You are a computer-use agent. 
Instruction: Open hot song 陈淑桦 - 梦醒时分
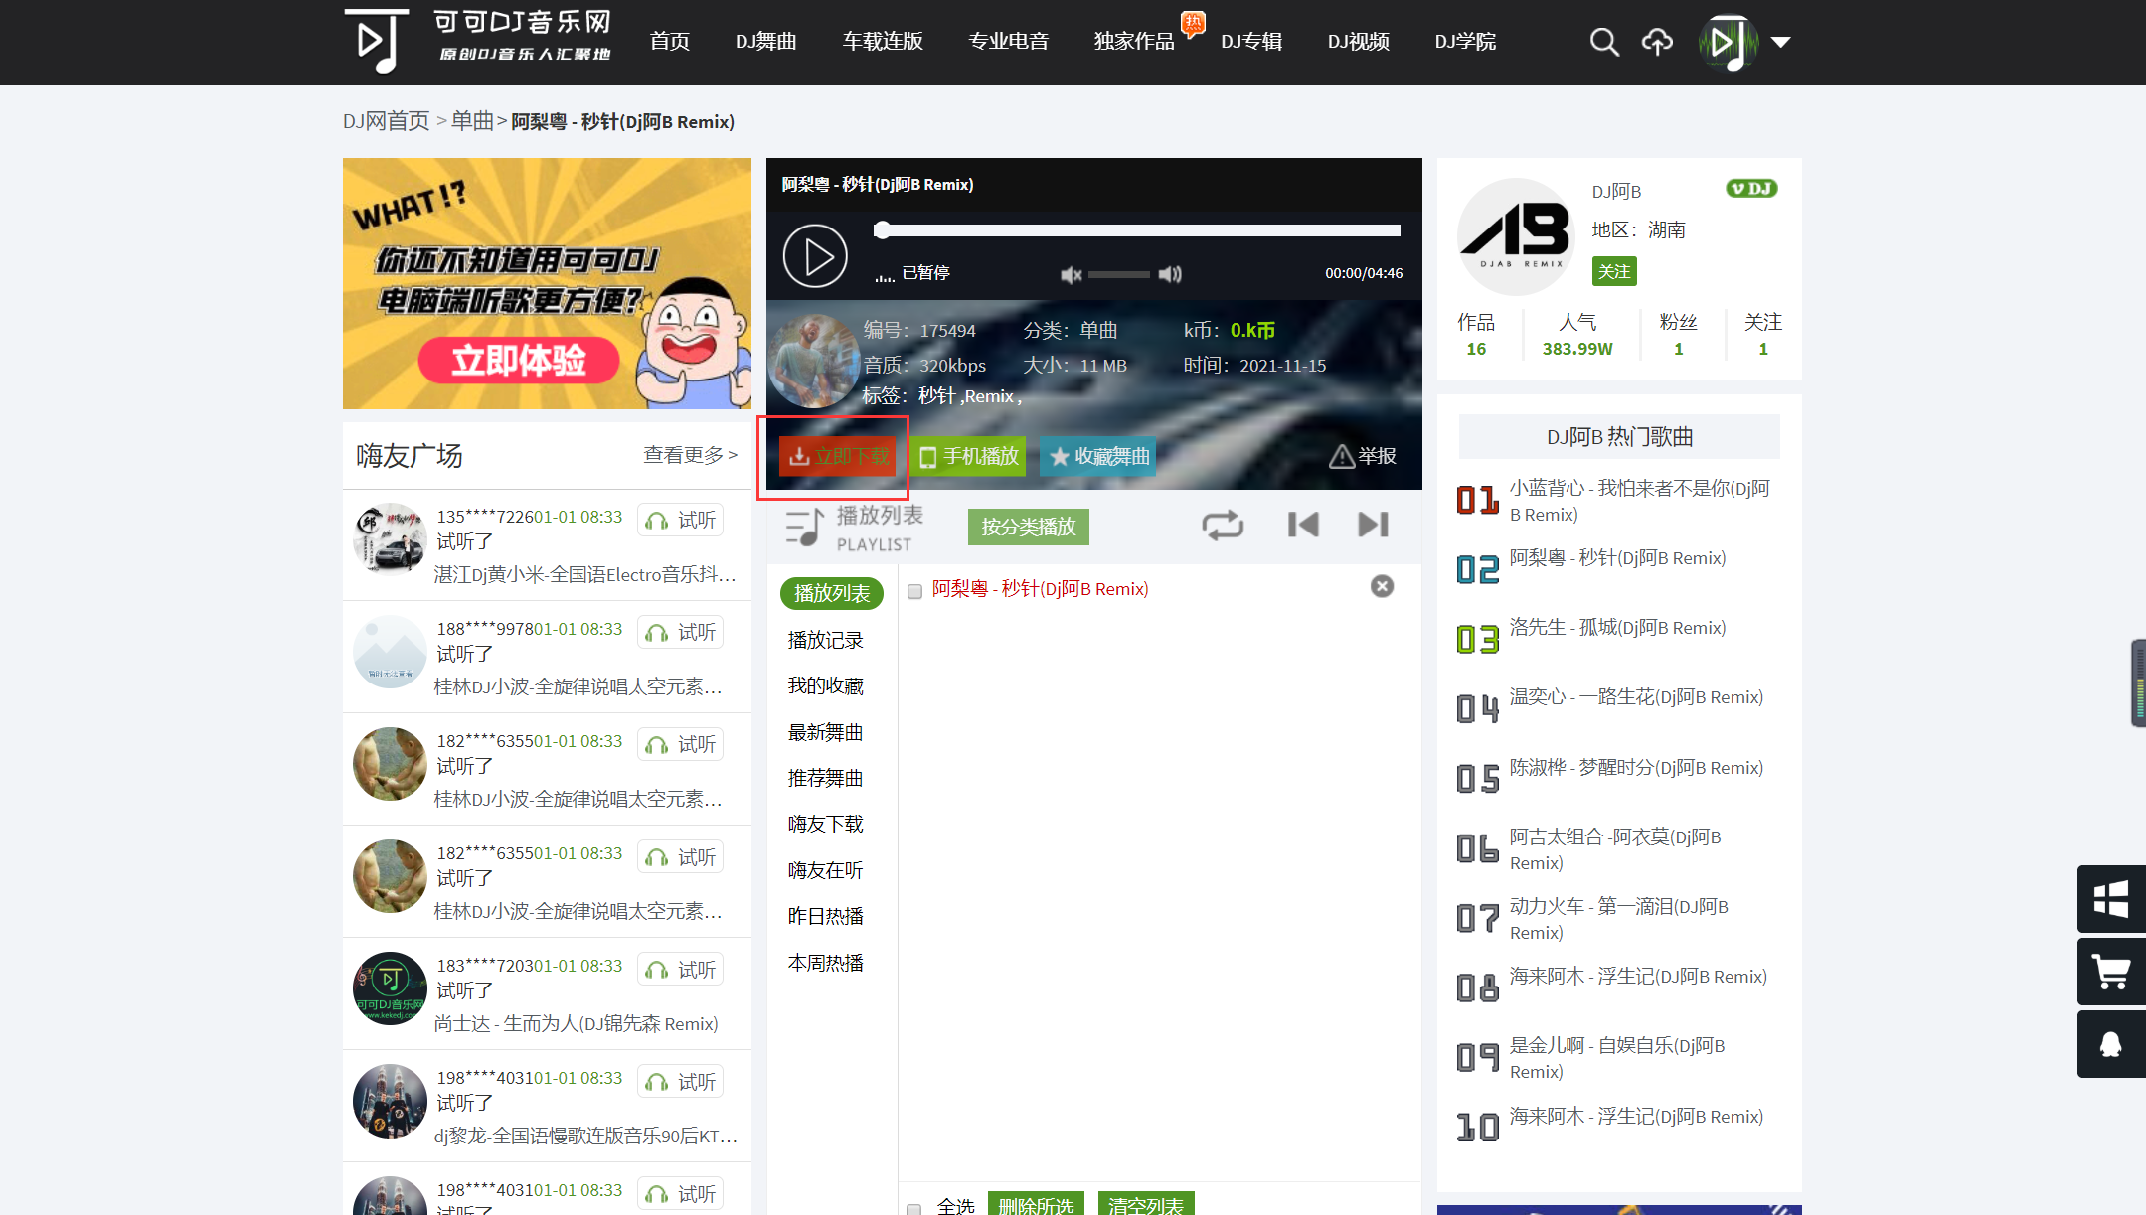click(x=1636, y=768)
